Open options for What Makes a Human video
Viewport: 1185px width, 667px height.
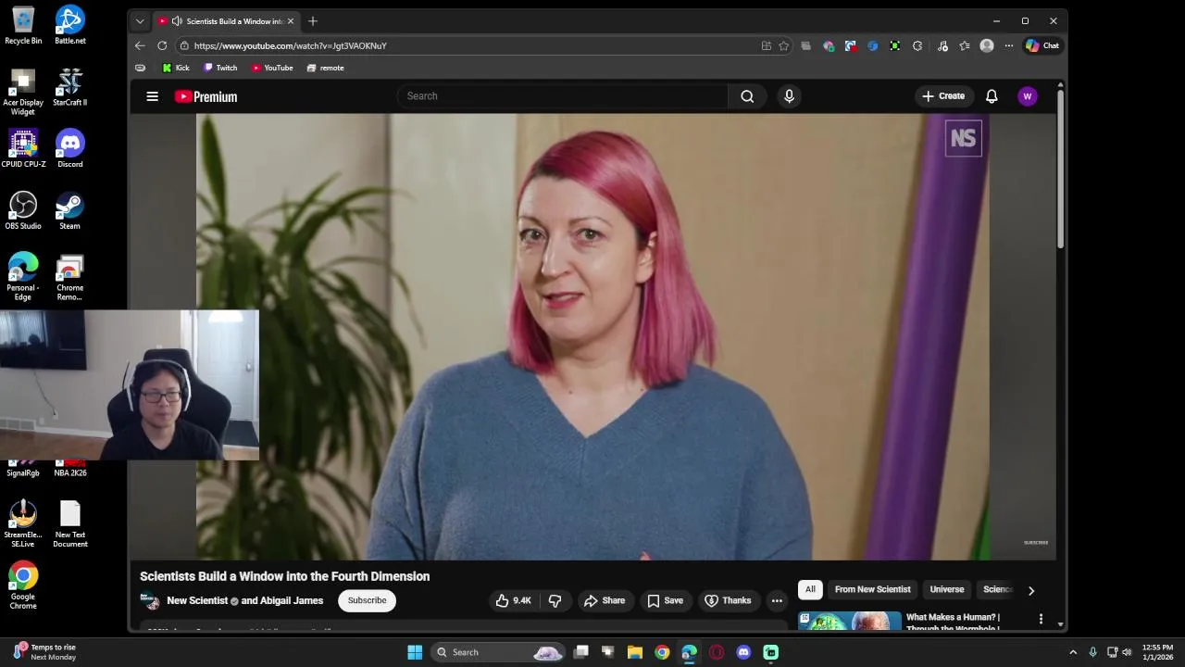pyautogui.click(x=1041, y=619)
